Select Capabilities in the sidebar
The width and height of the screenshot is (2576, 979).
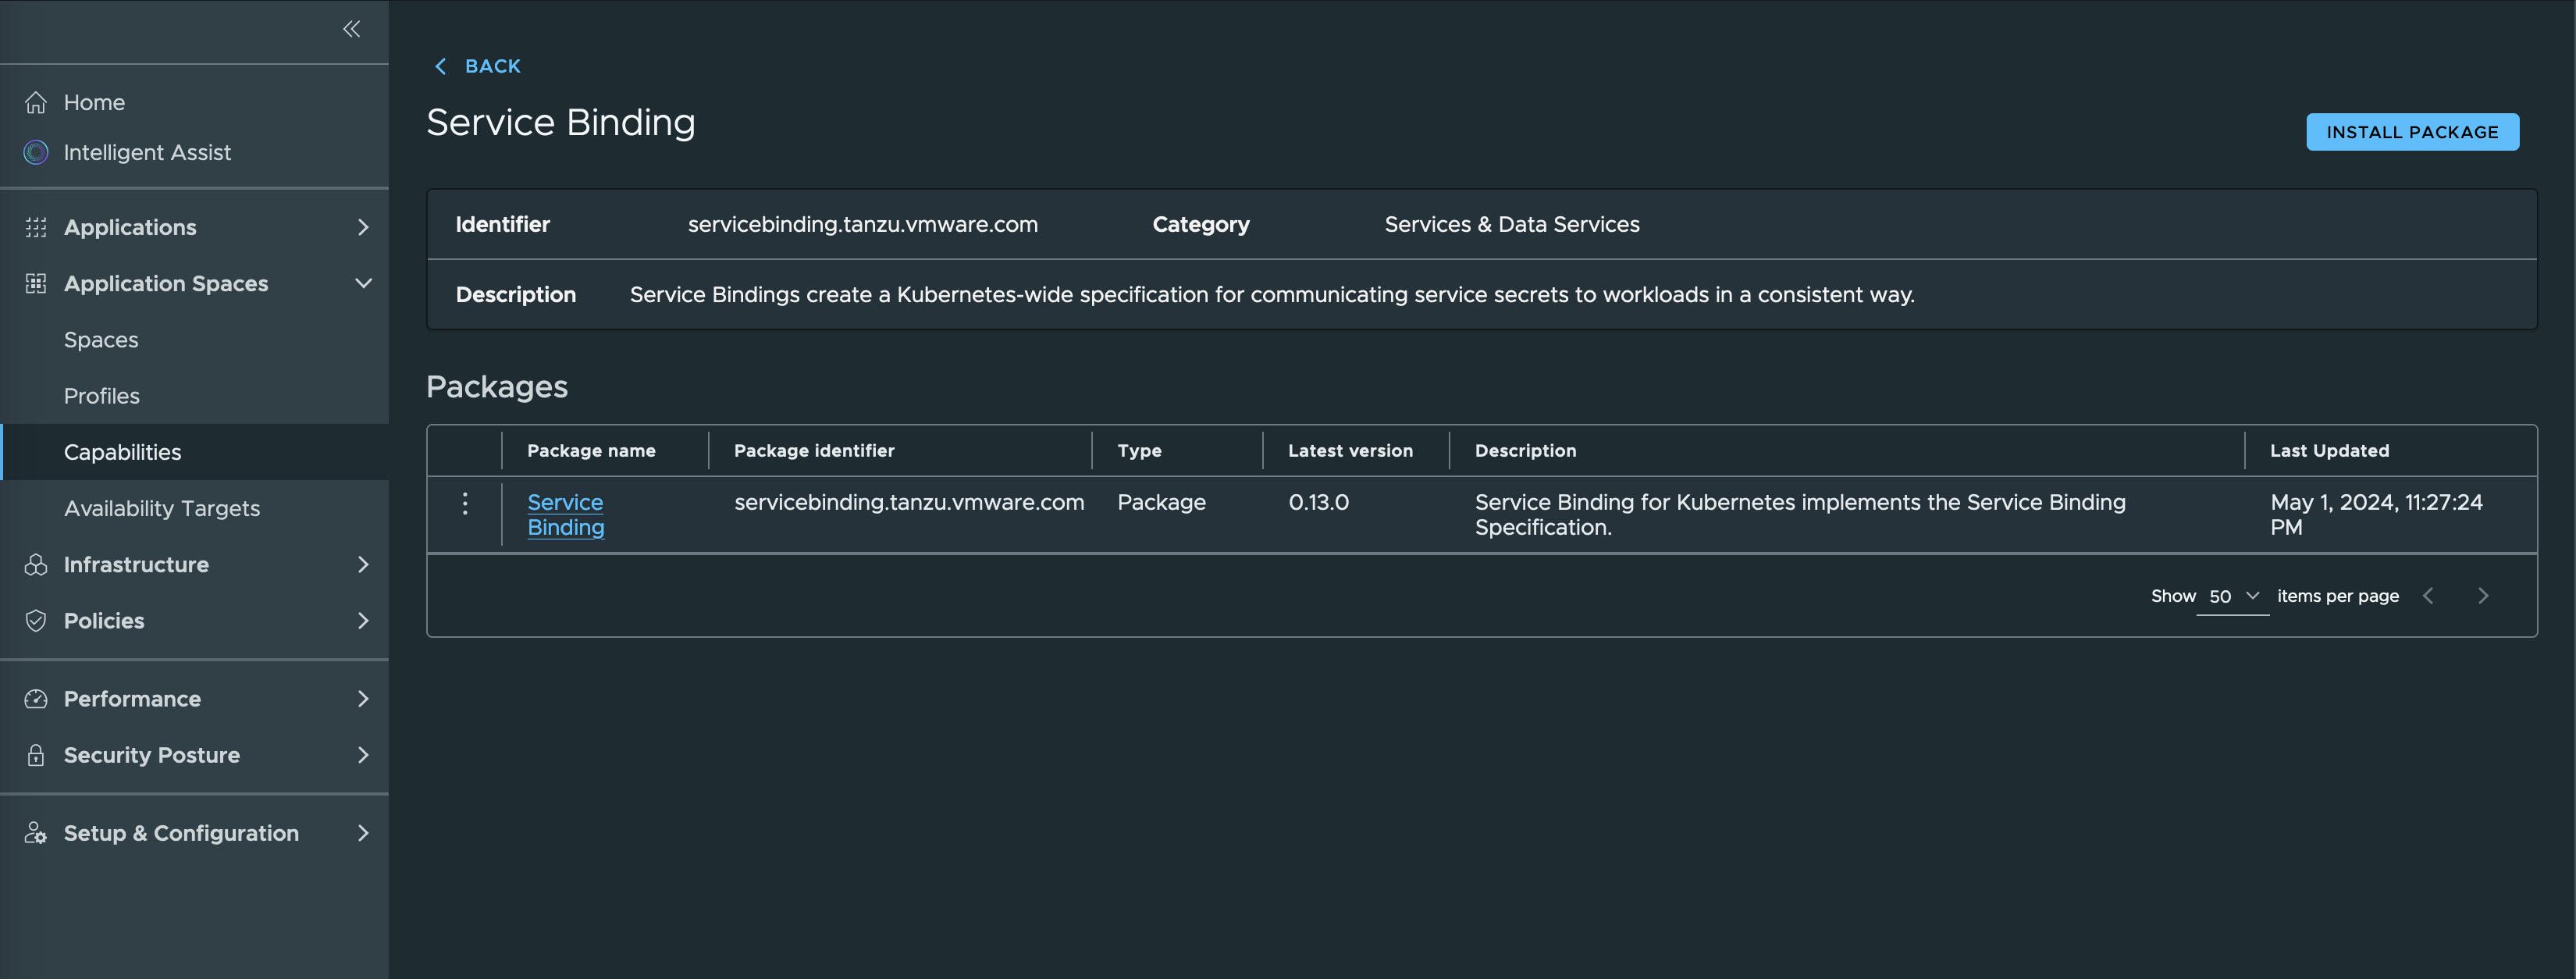click(x=194, y=451)
